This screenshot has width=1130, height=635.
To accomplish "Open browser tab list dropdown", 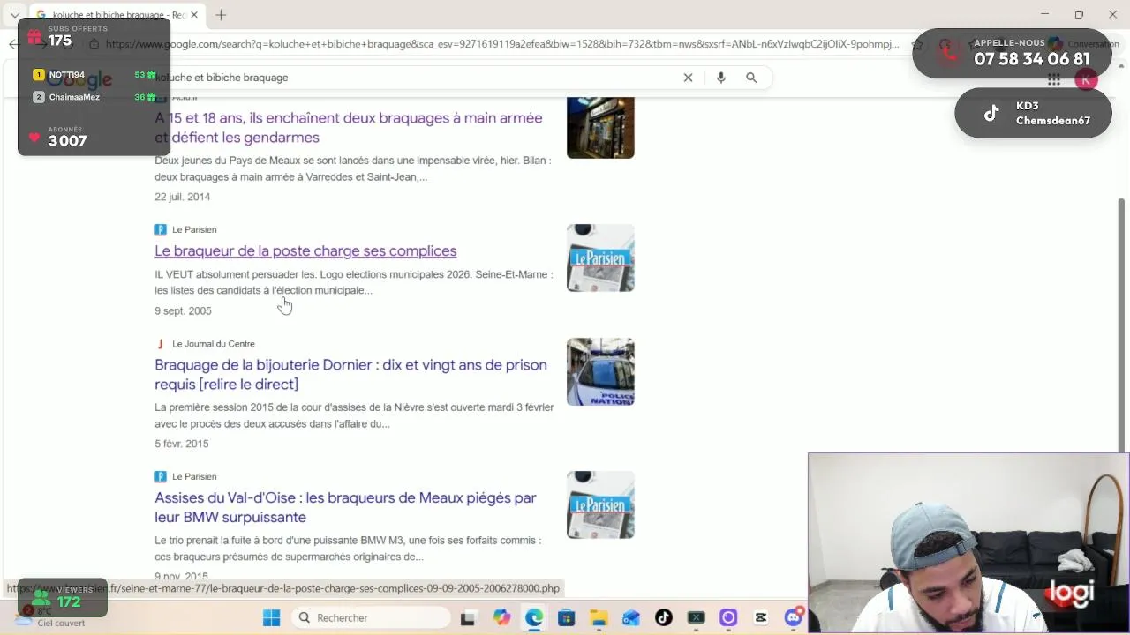I will click(14, 14).
